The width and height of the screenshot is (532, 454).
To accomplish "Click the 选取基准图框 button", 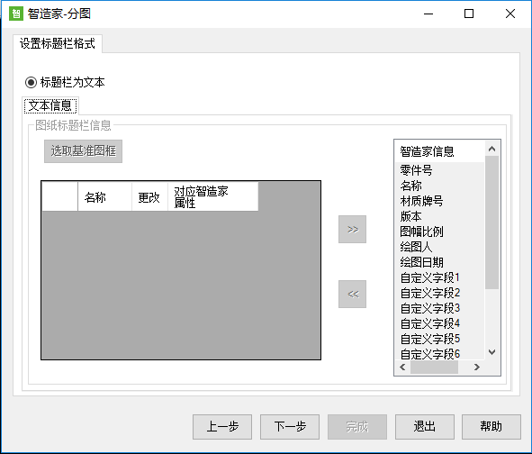I will (x=83, y=151).
